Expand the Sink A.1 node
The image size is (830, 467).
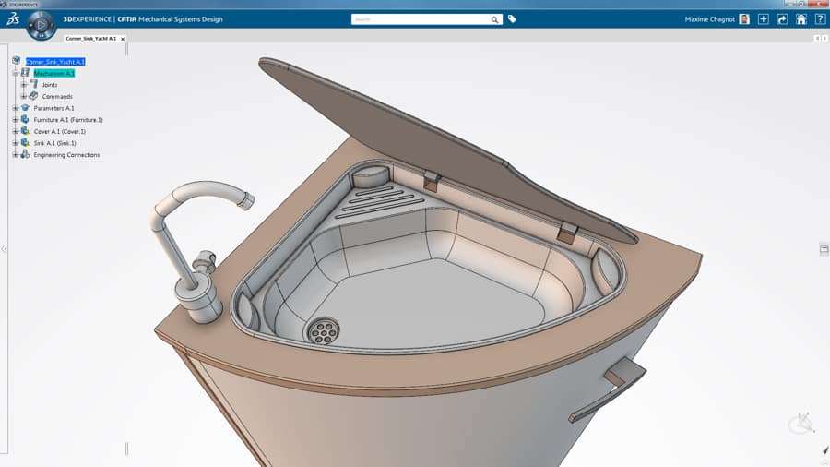16,143
